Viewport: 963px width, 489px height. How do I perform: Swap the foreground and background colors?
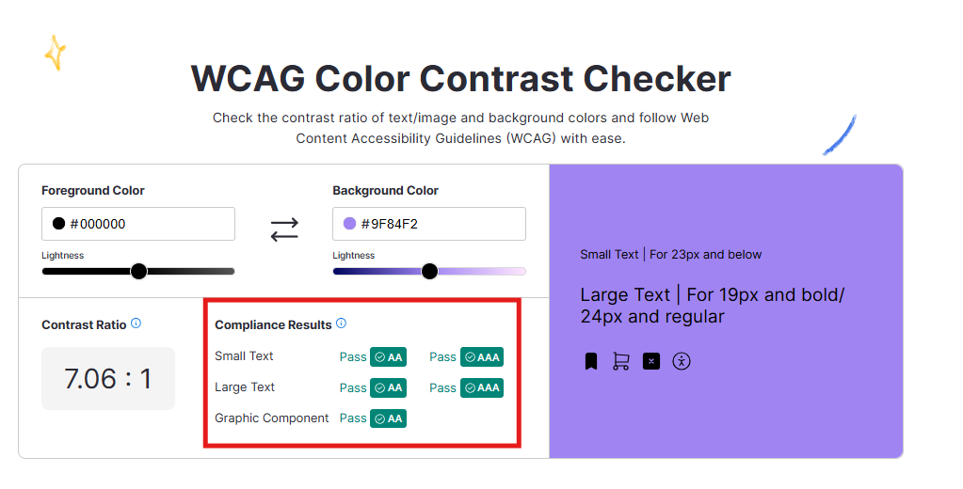pos(284,229)
